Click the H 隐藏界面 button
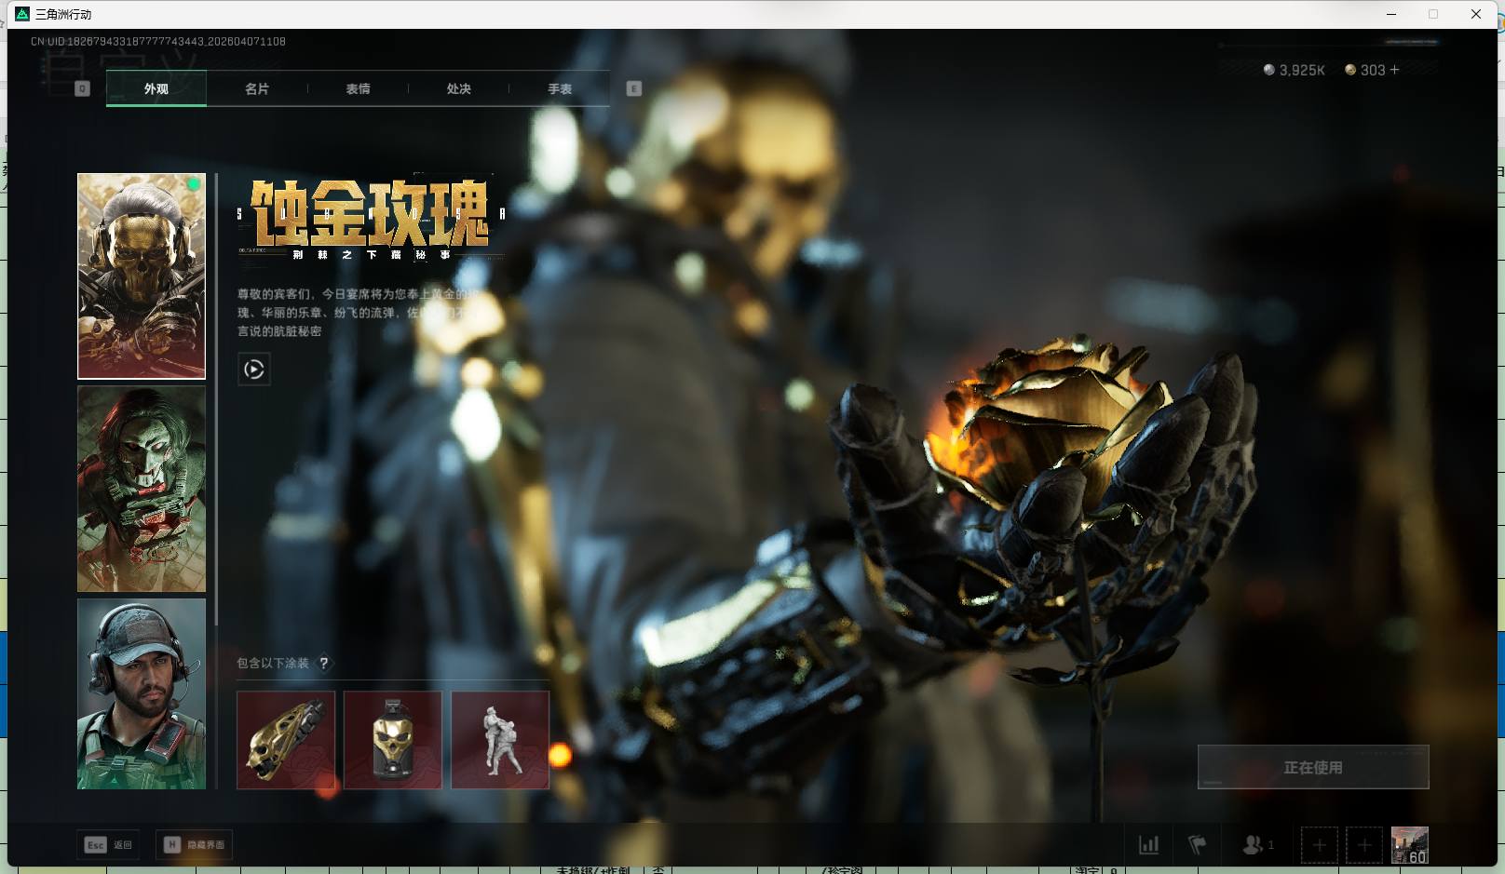This screenshot has width=1505, height=874. [194, 844]
